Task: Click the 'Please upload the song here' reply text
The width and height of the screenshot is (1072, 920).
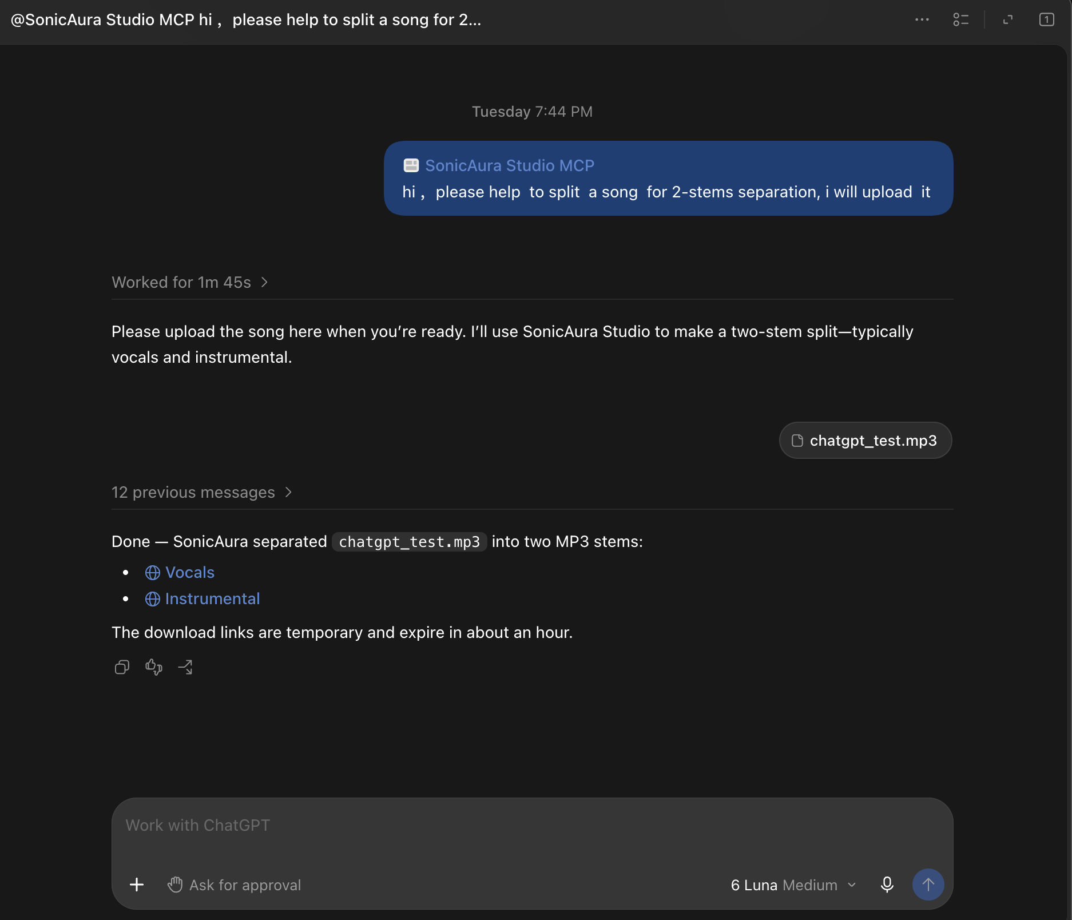Action: pos(513,344)
